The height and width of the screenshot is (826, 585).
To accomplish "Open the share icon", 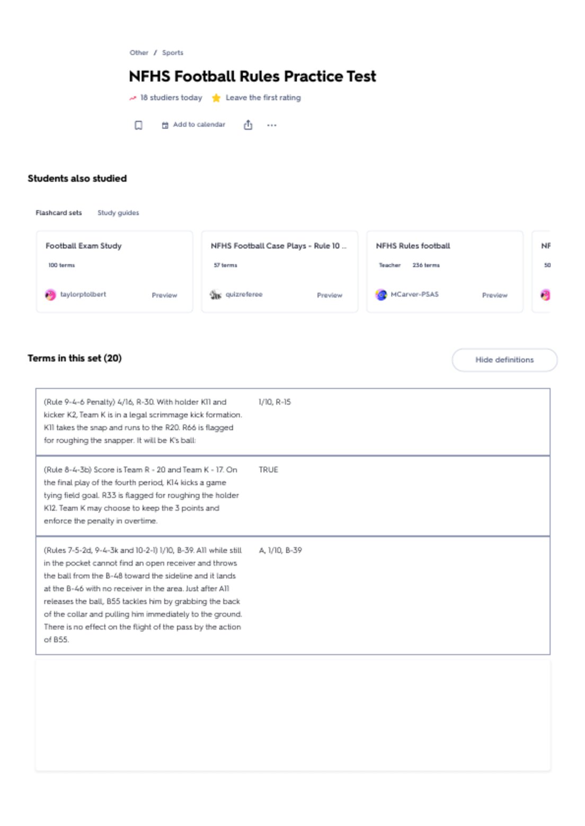I will [248, 125].
